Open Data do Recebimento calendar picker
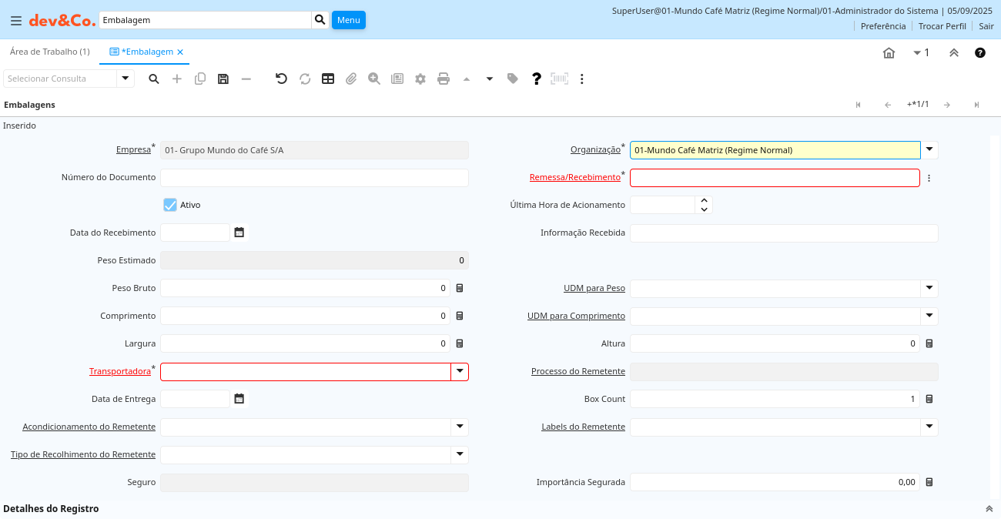This screenshot has height=519, width=1001. (x=239, y=233)
